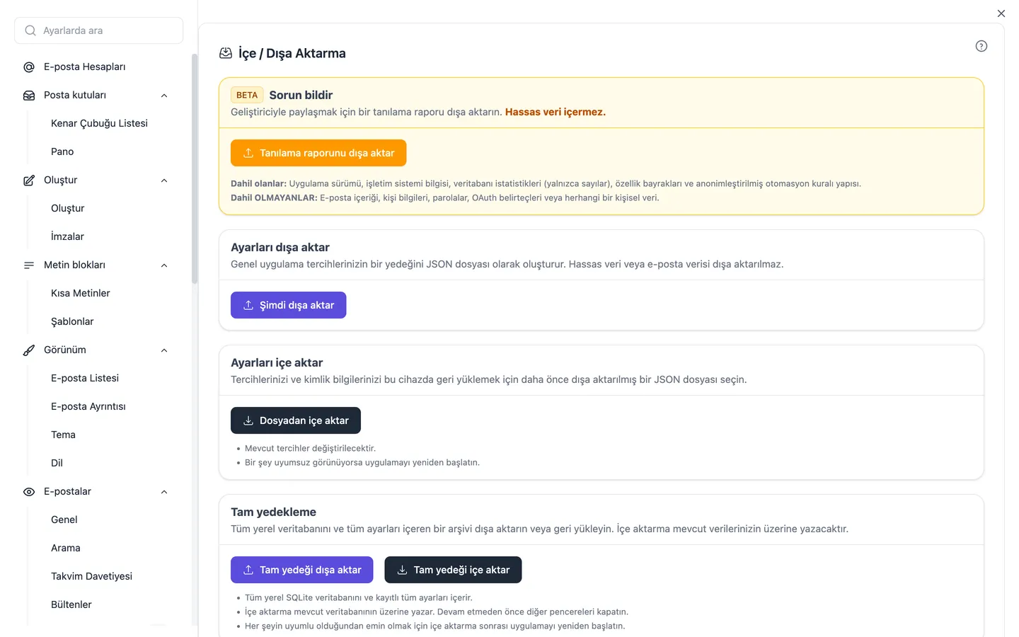Collapse the Oluştur section chevron
The width and height of the screenshot is (1019, 637).
[164, 180]
